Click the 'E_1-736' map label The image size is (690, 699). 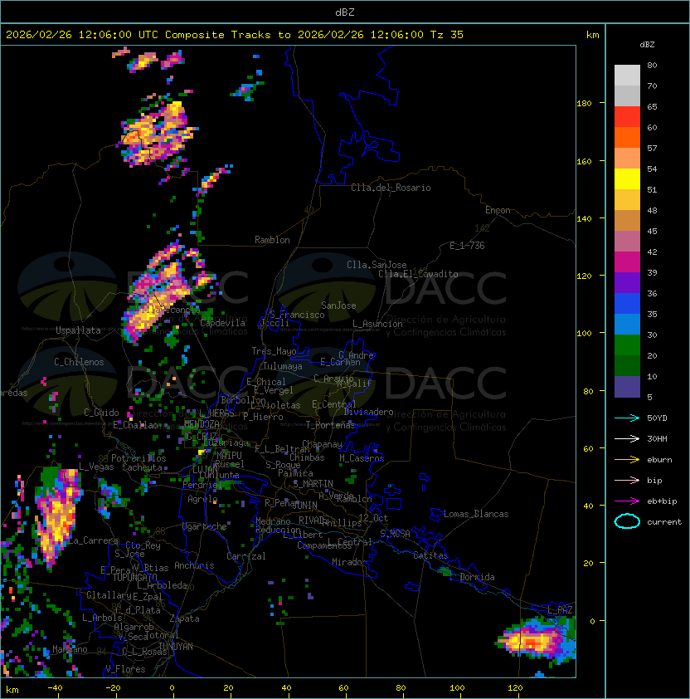point(467,246)
